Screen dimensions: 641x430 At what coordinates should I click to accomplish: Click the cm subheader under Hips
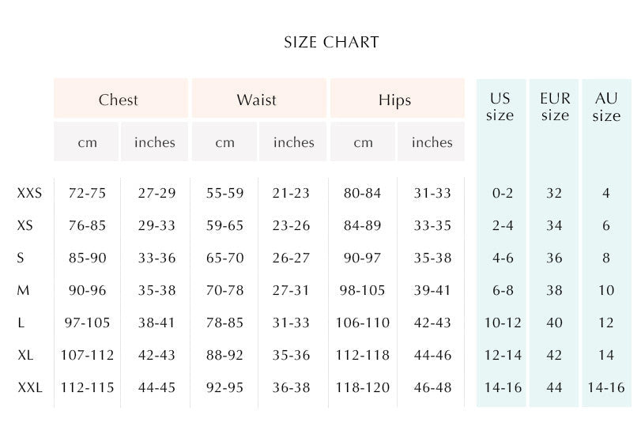coord(363,143)
